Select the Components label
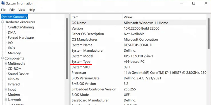This screenshot has width=211, height=105. (14, 58)
